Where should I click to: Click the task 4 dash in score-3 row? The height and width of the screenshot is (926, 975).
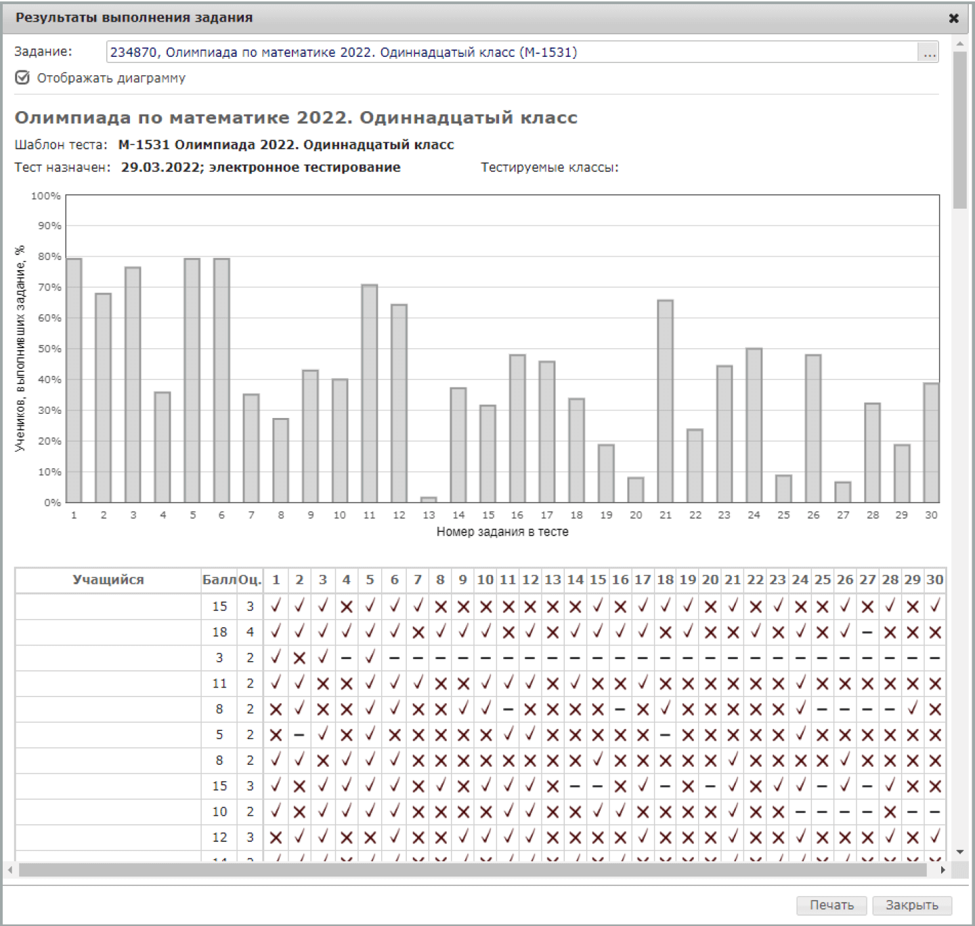coord(346,658)
